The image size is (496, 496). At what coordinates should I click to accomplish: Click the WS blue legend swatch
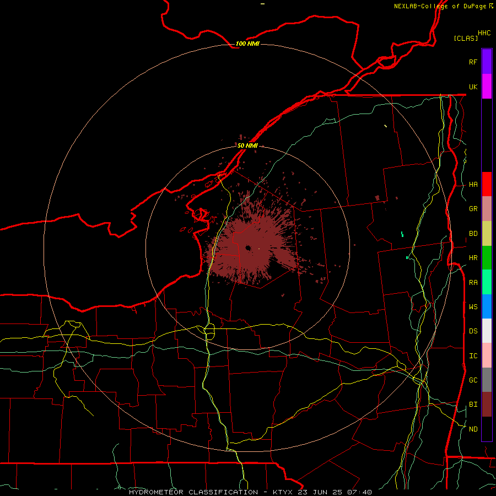(x=487, y=306)
